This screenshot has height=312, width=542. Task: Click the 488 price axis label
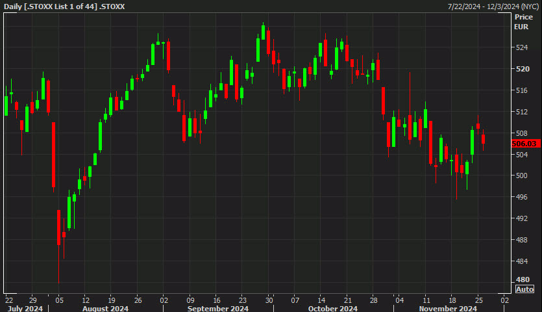click(522, 240)
